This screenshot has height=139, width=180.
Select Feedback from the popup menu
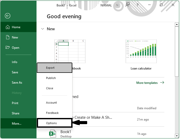(x=55, y=113)
